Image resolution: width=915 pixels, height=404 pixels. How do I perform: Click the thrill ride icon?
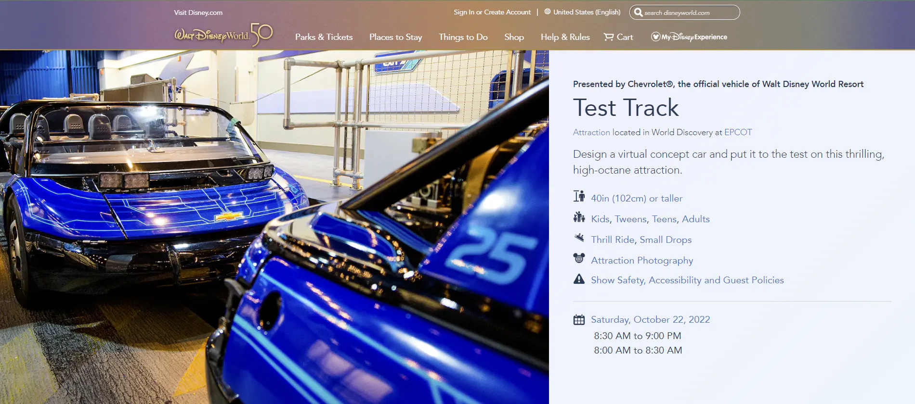pos(579,238)
